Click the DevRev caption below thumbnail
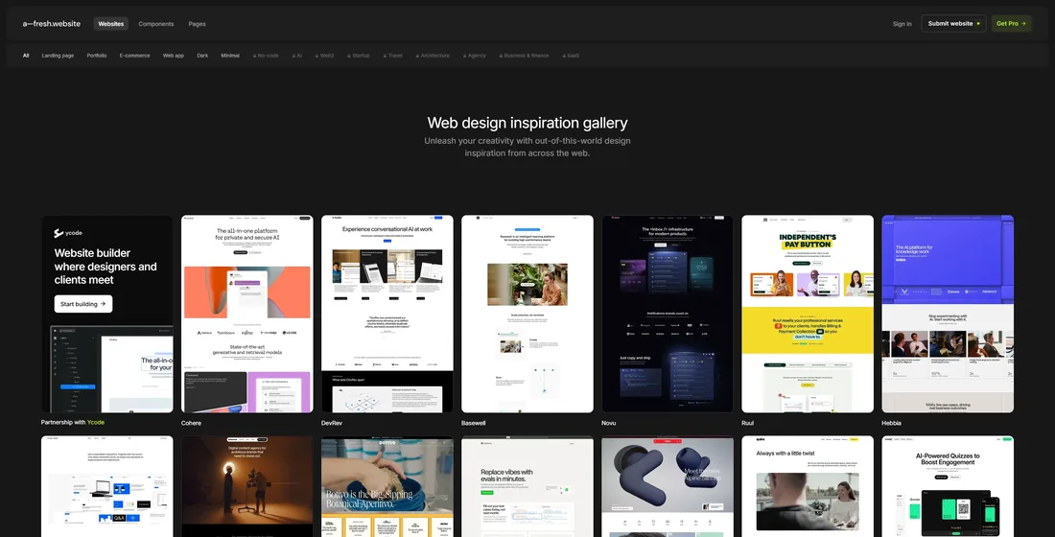1055x537 pixels. [x=333, y=423]
